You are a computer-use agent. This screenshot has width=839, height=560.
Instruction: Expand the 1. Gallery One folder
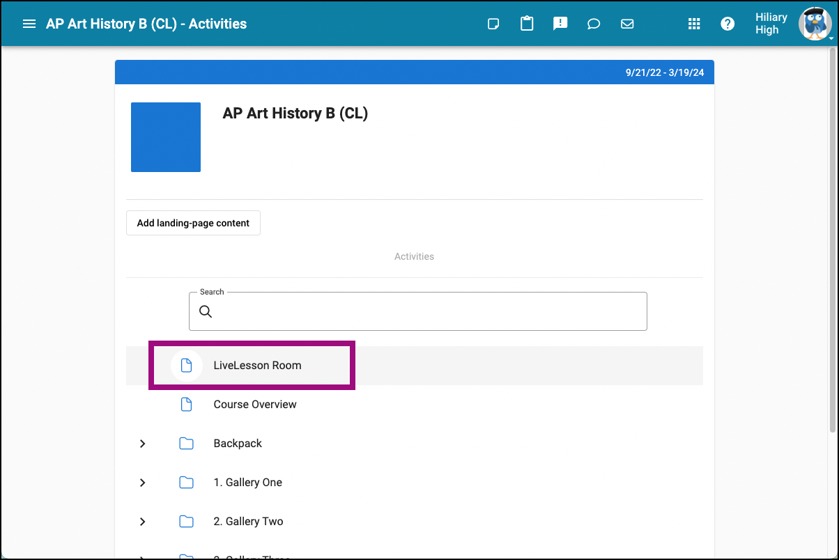click(142, 483)
